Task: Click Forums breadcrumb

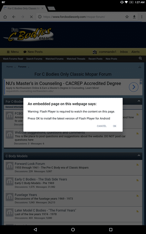Action: click(22, 67)
